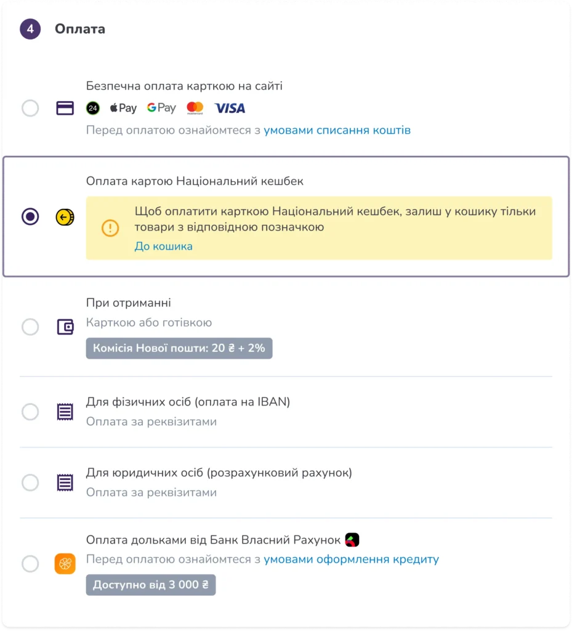Viewport: 572px width, 631px height.
Task: Open the умовами оформлення кредиту link
Action: [x=351, y=560]
